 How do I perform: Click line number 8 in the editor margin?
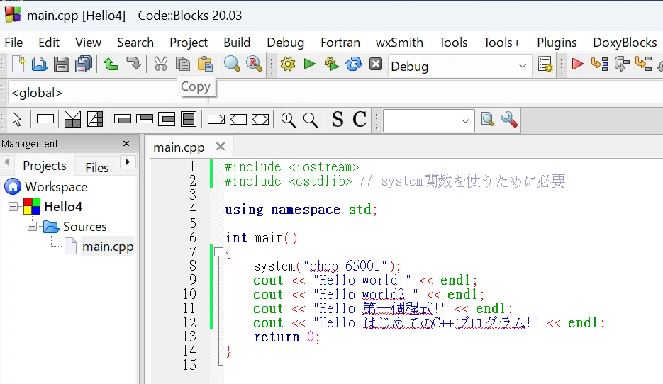193,266
